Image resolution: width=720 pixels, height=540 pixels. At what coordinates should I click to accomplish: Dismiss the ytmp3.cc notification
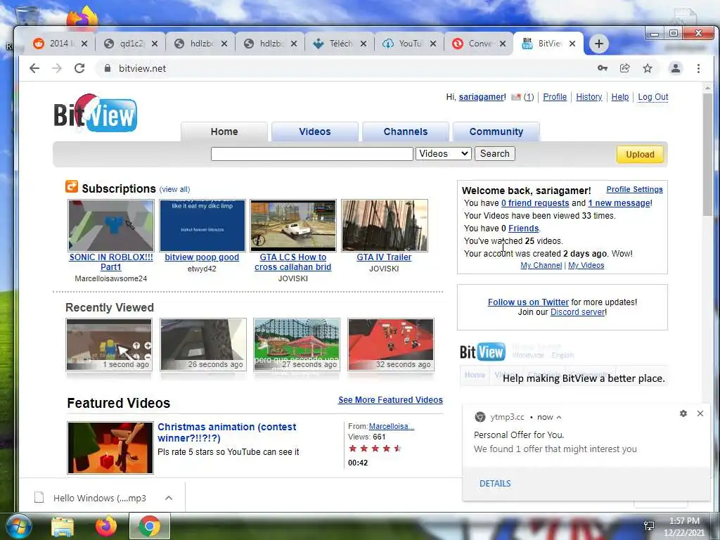[x=700, y=413]
